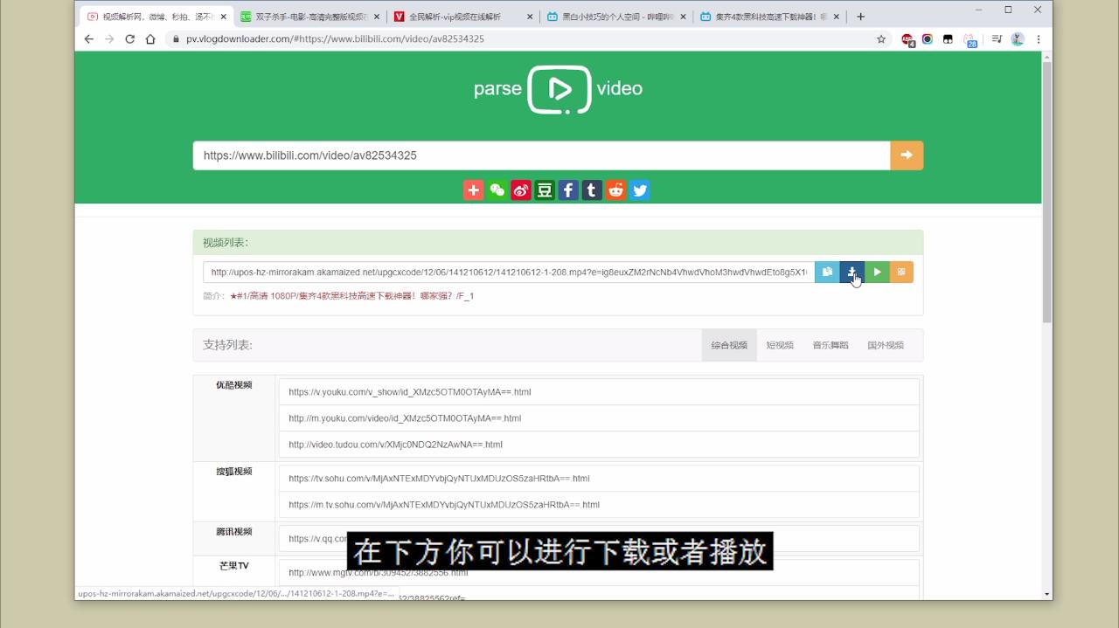Click the scrollbar up arrow

click(1046, 56)
